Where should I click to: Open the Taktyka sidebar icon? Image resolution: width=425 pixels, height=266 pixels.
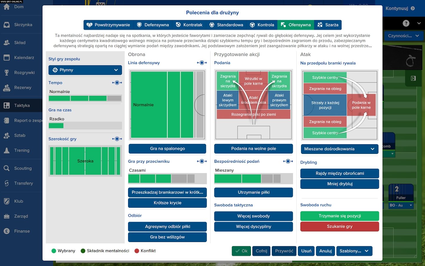click(6, 106)
